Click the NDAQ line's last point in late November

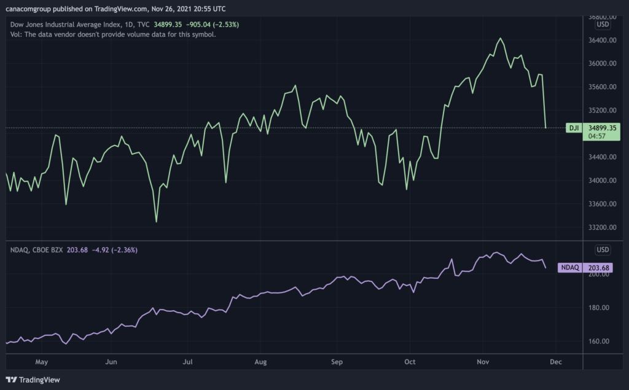(x=545, y=268)
